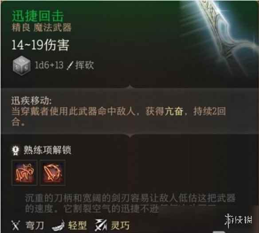Click the weapon name 迅捷回击
This screenshot has width=259, height=233.
click(x=38, y=16)
